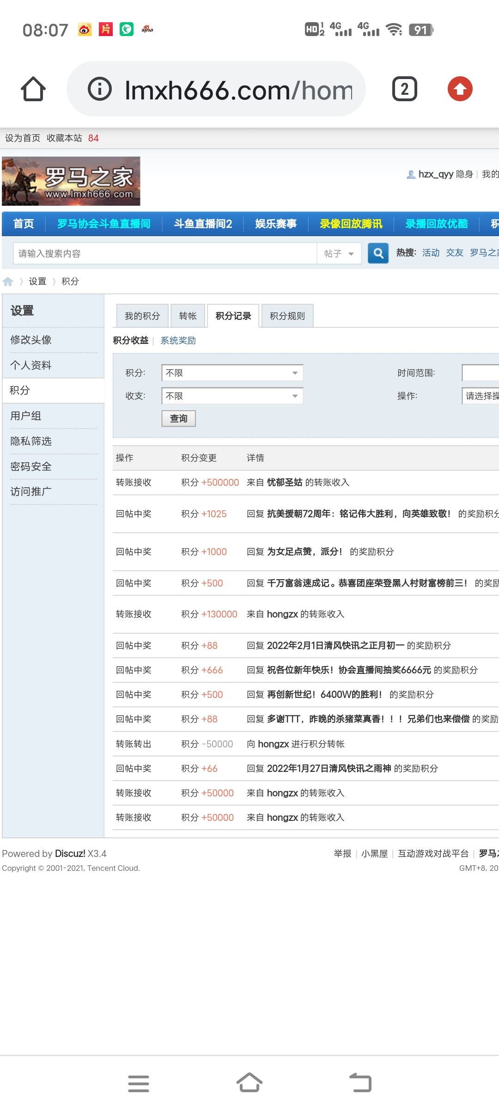This screenshot has width=499, height=1113.
Task: Open the 系统奖励 link
Action: [x=178, y=341]
